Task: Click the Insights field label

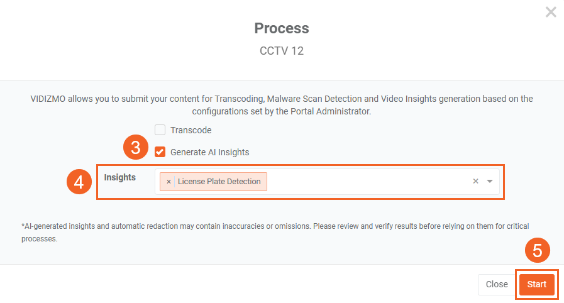Action: [x=120, y=177]
